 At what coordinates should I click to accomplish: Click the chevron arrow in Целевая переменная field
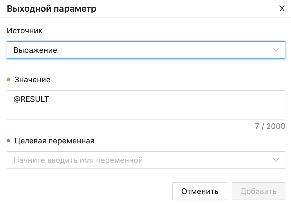click(276, 160)
